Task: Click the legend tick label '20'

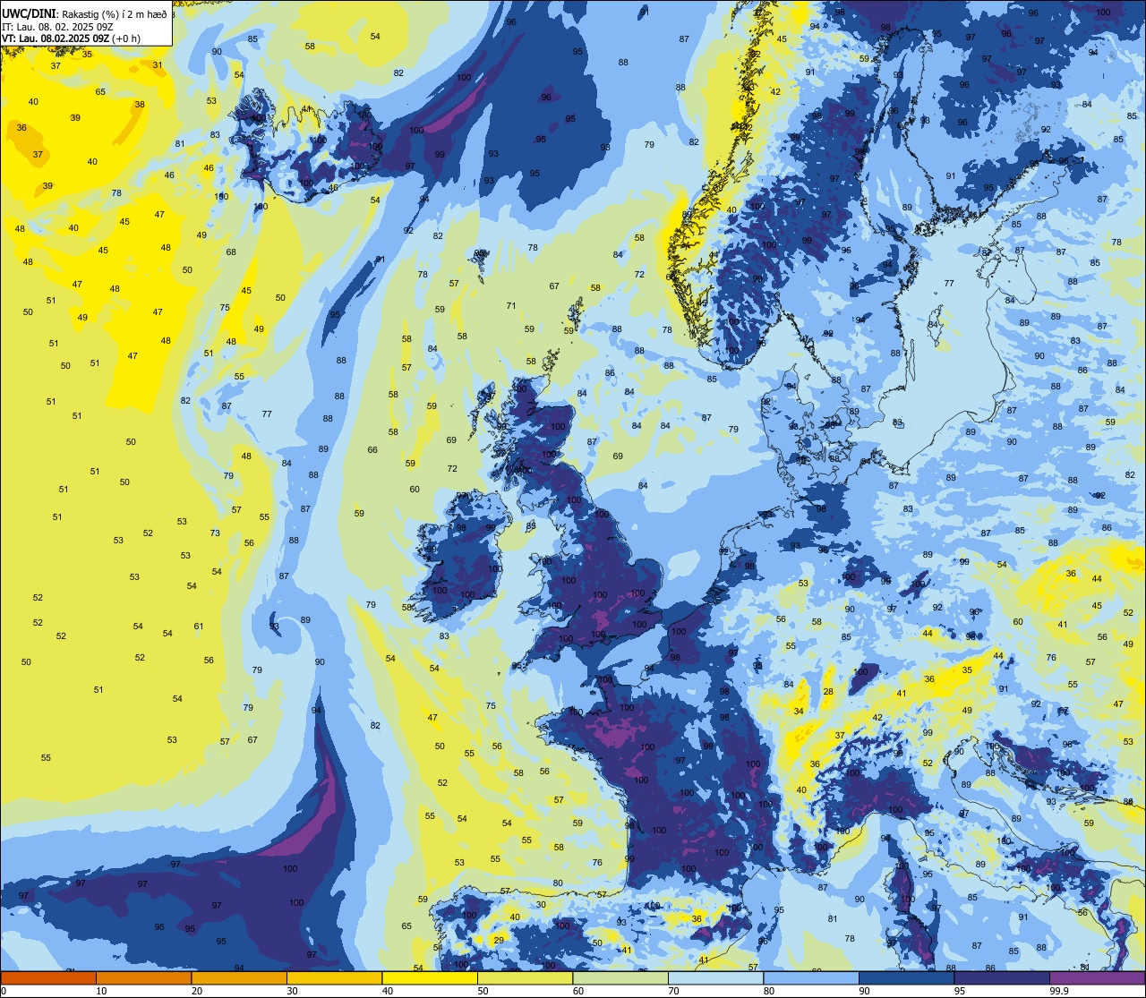Action: [x=197, y=990]
